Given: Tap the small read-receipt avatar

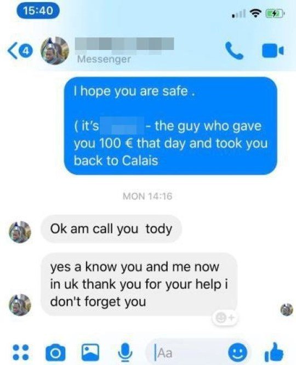Looking at the screenshot, I should click(x=287, y=310).
